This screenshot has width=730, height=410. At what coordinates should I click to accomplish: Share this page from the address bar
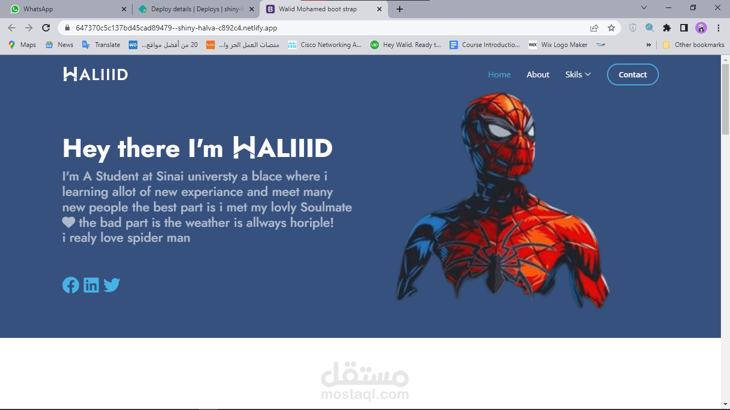point(594,28)
